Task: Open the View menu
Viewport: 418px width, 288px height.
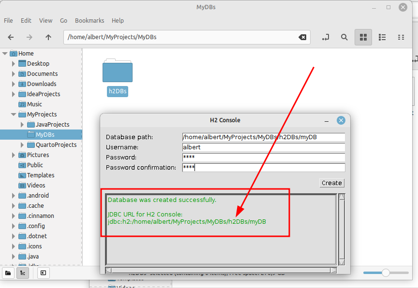Action: coord(45,20)
